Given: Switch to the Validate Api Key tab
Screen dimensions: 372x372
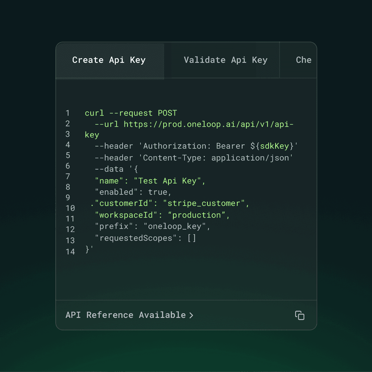Looking at the screenshot, I should [x=225, y=60].
